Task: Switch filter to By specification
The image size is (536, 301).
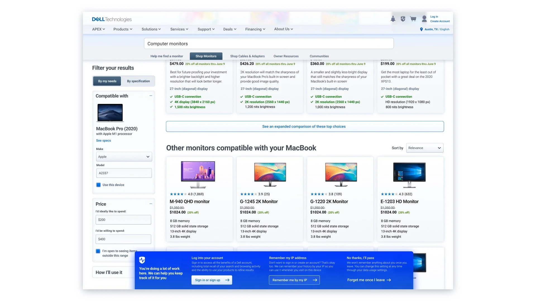Action: (138, 81)
